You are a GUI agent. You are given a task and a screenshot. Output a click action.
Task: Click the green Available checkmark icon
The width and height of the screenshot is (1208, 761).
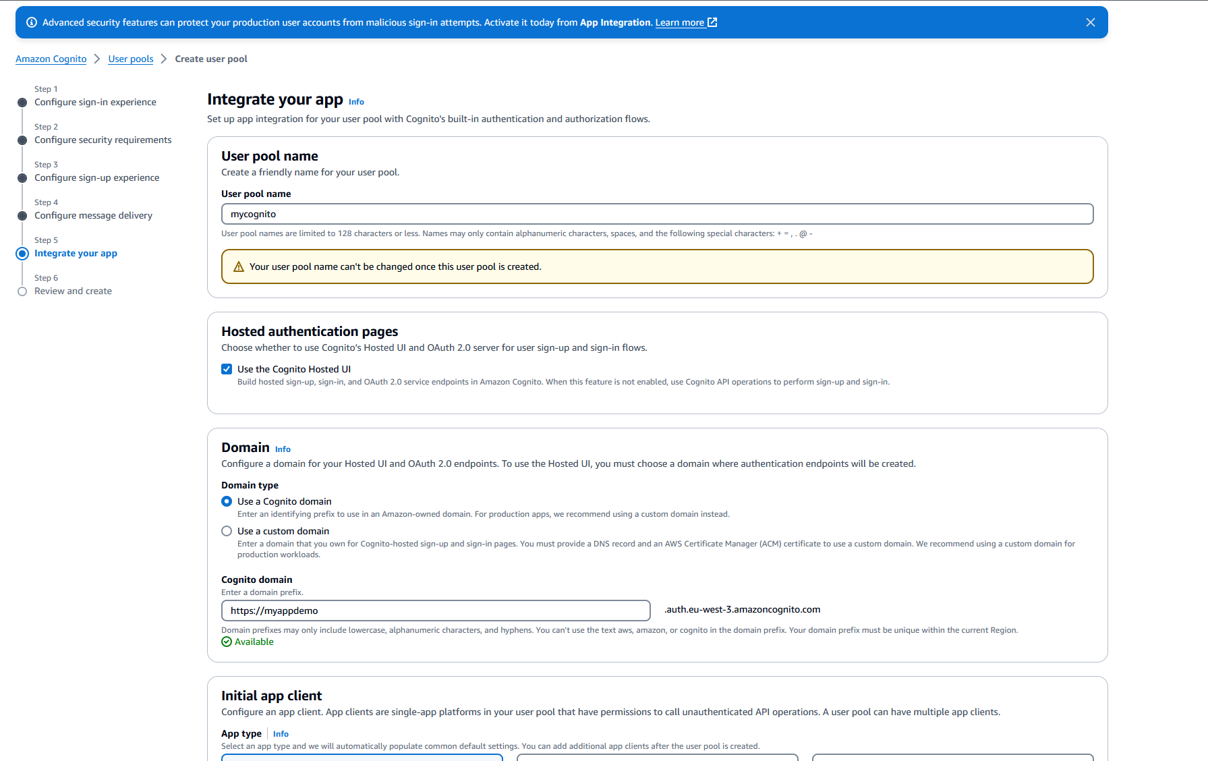click(x=227, y=642)
